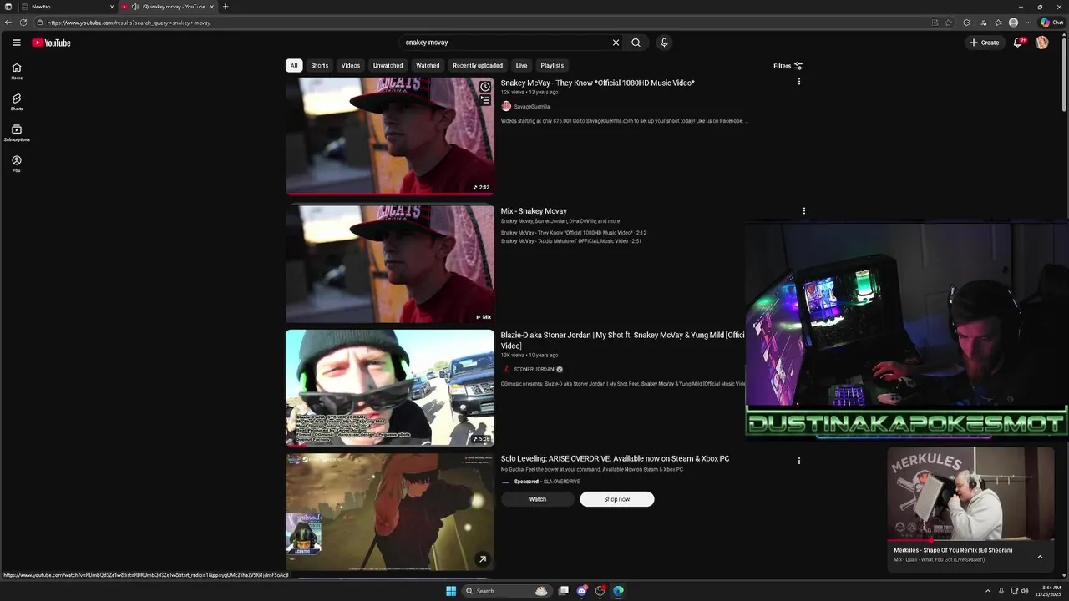Image resolution: width=1069 pixels, height=601 pixels.
Task: Click the Watch button on the ad
Action: pyautogui.click(x=538, y=499)
